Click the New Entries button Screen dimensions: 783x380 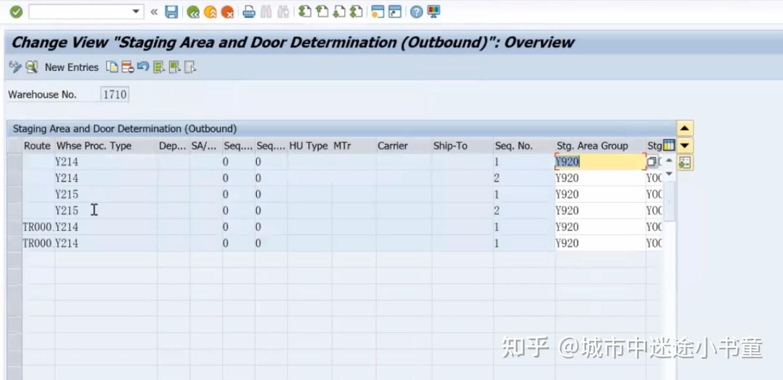[72, 67]
